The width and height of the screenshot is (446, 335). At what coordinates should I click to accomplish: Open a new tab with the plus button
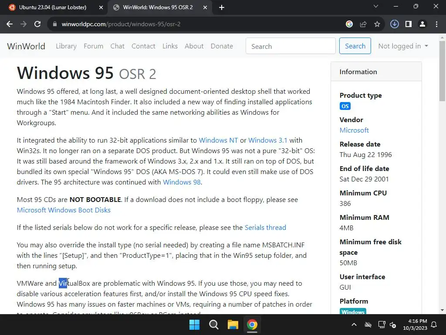click(x=222, y=7)
